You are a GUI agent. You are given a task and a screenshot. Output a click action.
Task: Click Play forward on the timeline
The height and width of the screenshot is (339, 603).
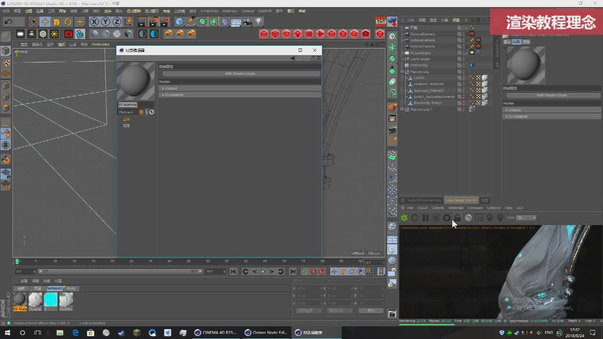[263, 272]
